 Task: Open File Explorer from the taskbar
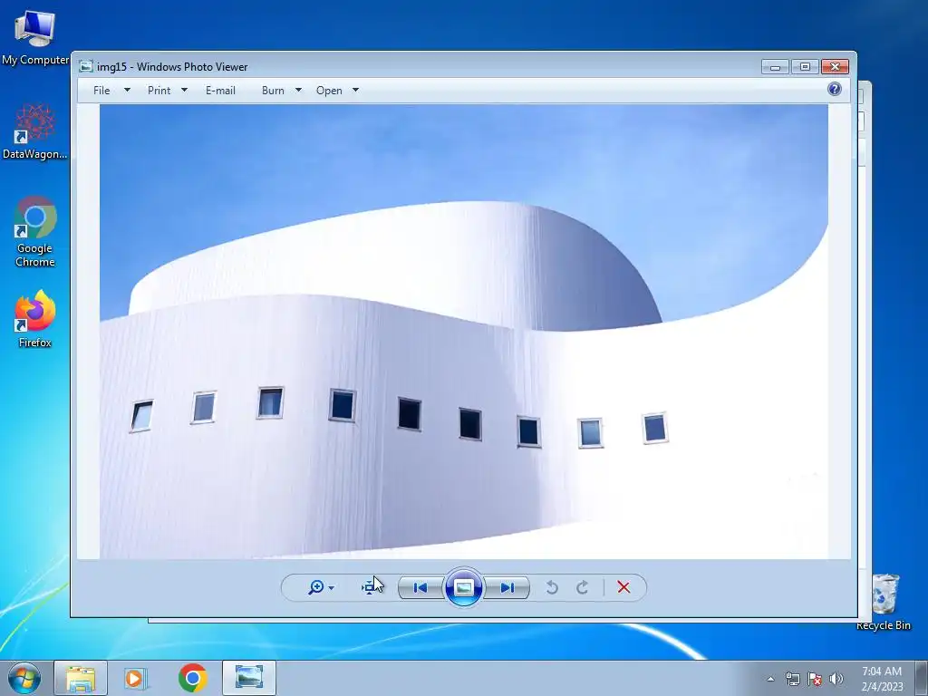pos(81,678)
